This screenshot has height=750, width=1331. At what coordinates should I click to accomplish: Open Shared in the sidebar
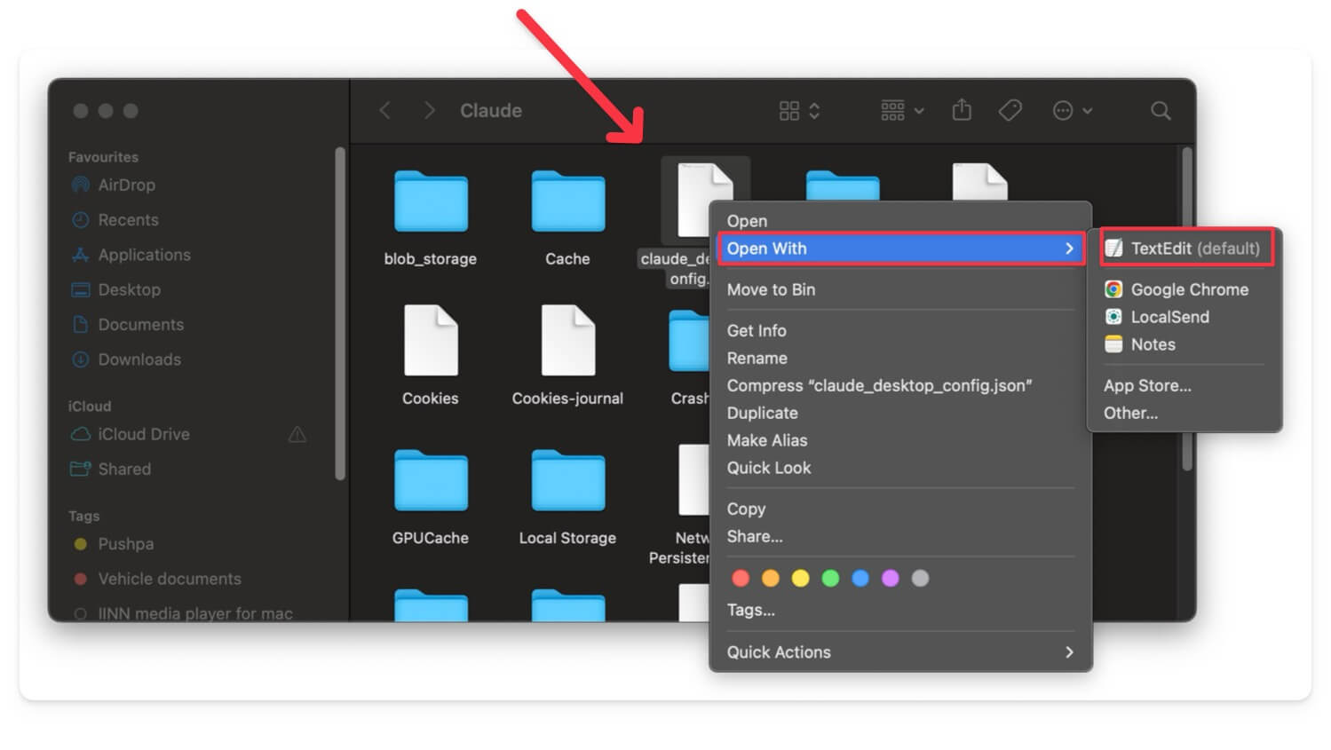tap(123, 469)
